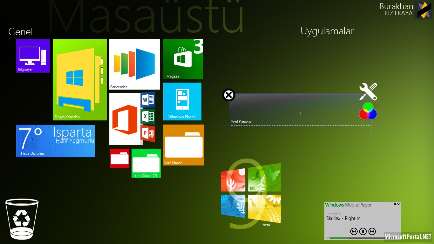This screenshot has width=434, height=244.
Task: Launch PowerPoint from the Office tile
Action: (148, 134)
